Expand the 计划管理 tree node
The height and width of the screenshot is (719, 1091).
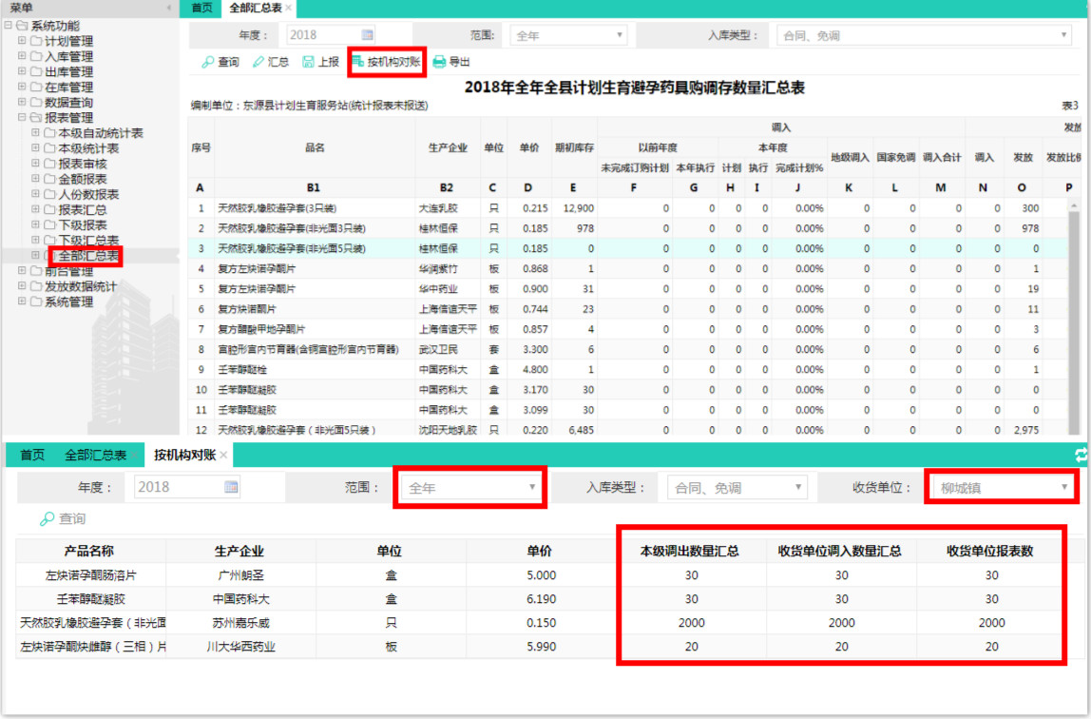pyautogui.click(x=22, y=41)
